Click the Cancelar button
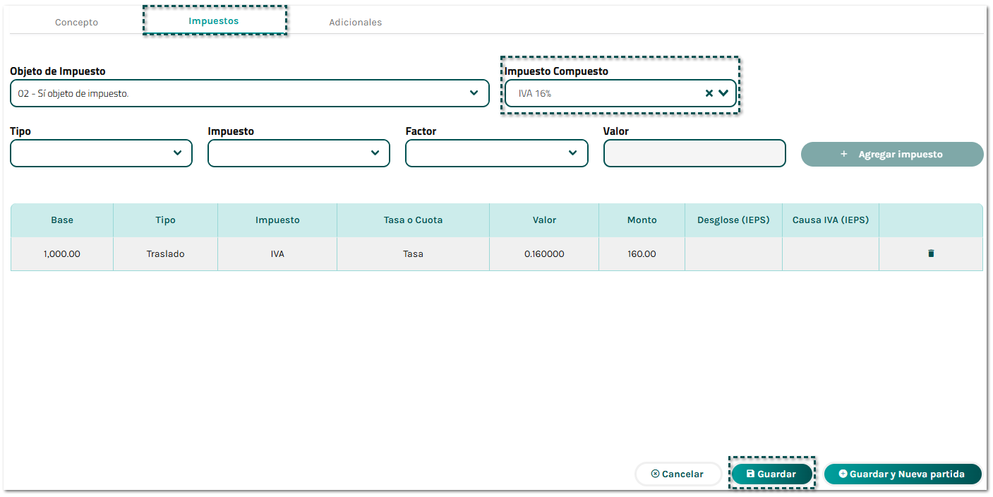This screenshot has width=993, height=497. point(678,474)
